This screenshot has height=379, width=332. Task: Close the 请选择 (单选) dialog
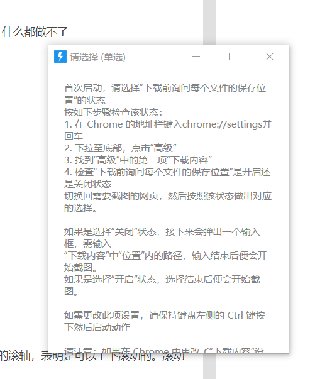coord(270,57)
